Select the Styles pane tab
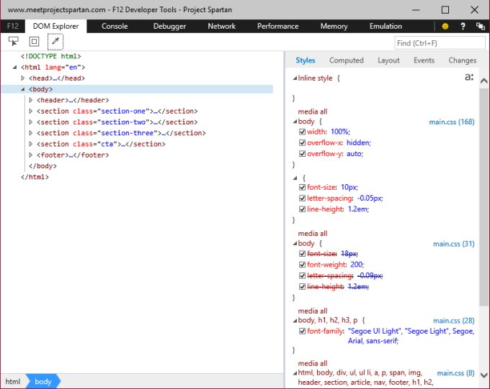 (306, 60)
